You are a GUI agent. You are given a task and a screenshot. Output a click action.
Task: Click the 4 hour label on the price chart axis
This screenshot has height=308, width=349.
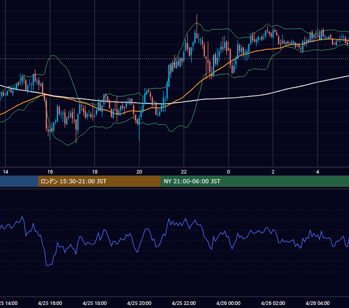click(x=318, y=172)
